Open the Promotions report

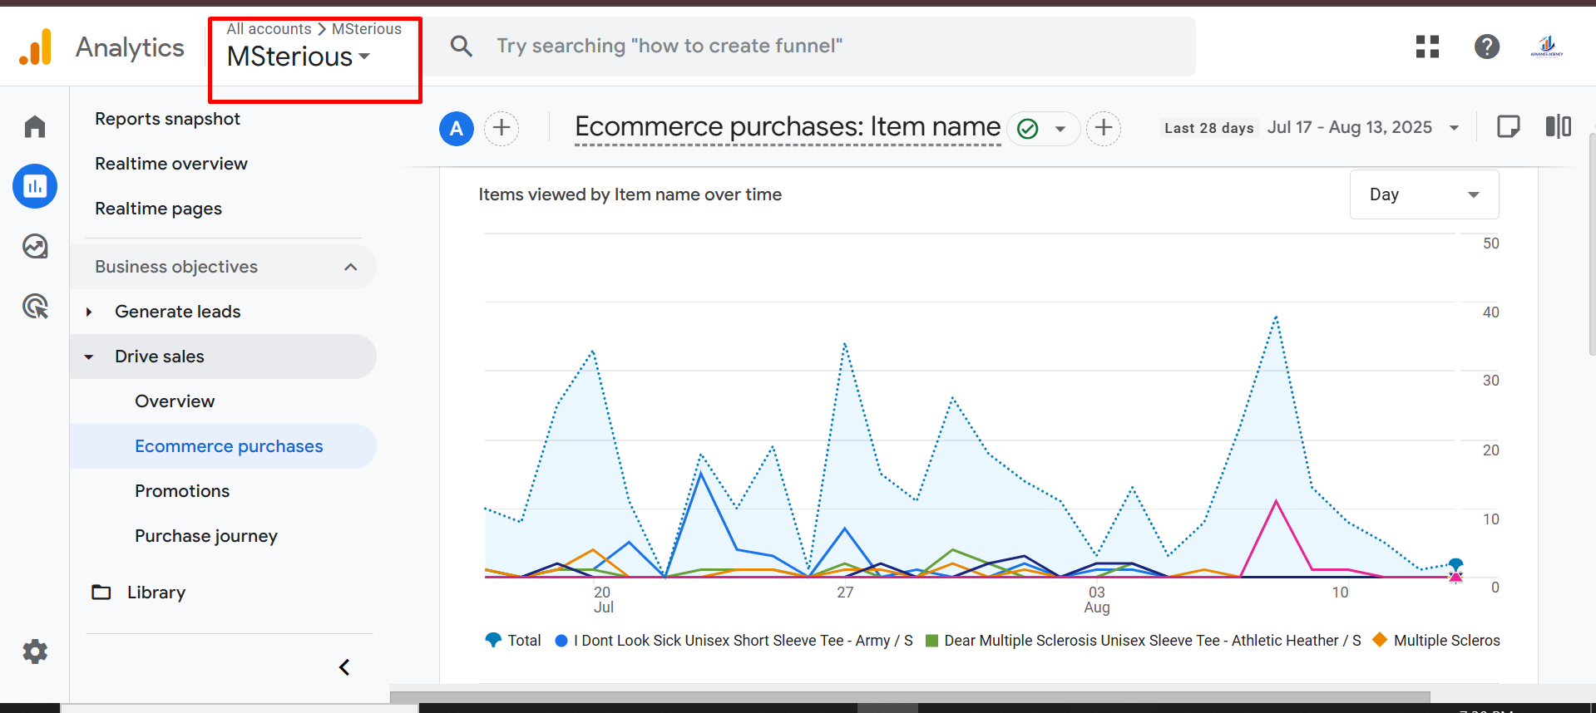[182, 491]
